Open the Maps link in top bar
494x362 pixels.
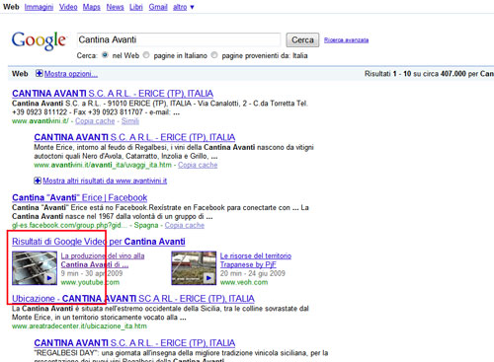pyautogui.click(x=92, y=7)
